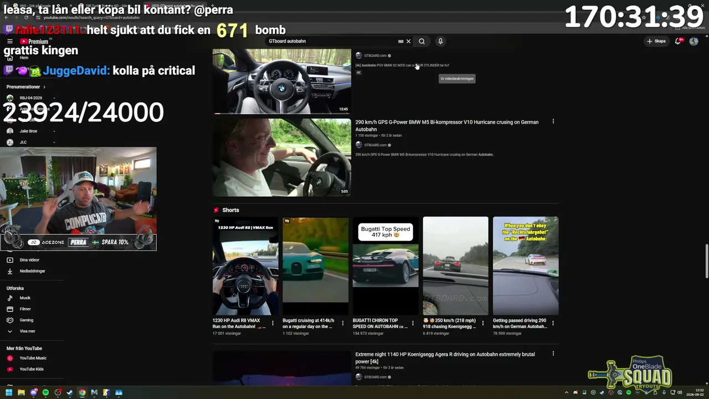Open Spotify from the taskbar
Screen dimensions: 709x399
pyautogui.click(x=45, y=392)
